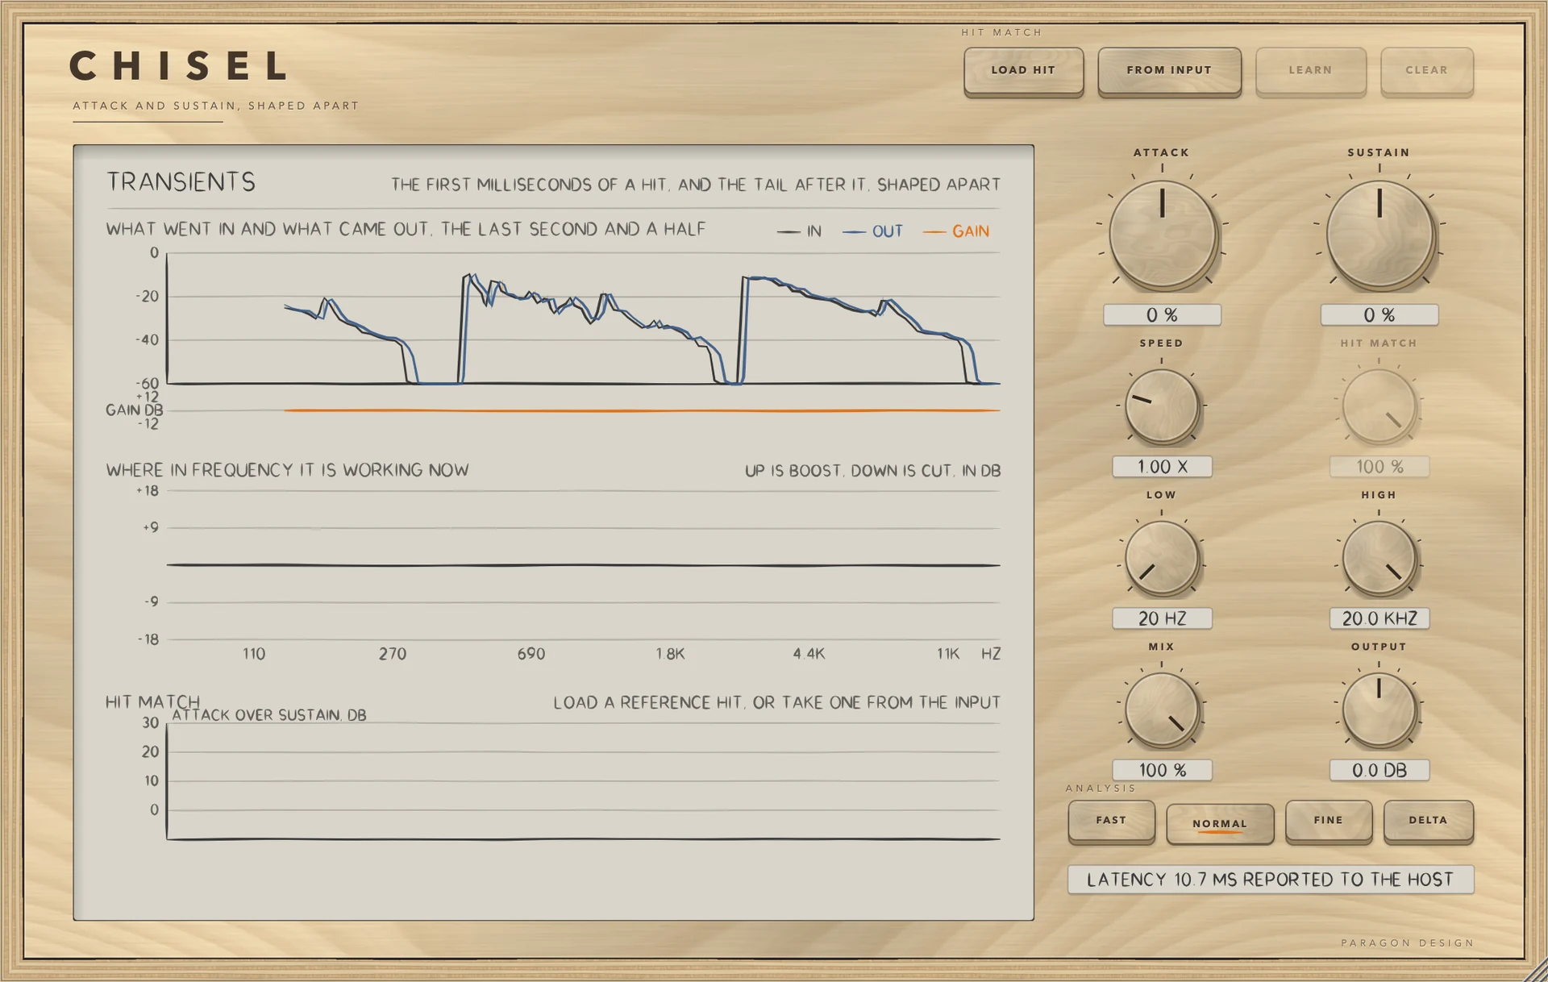Click the IN legend entry
The height and width of the screenshot is (982, 1548).
click(x=799, y=231)
